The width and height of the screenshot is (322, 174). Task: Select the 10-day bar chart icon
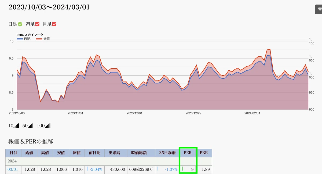point(16,126)
